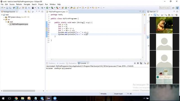Click the Open Type icon
Image resolution: width=180 pixels, height=101 pixels.
click(x=71, y=8)
